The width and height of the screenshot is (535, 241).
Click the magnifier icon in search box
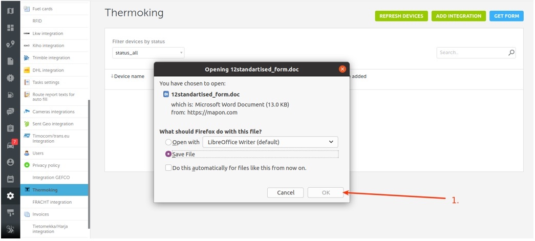pyautogui.click(x=511, y=53)
